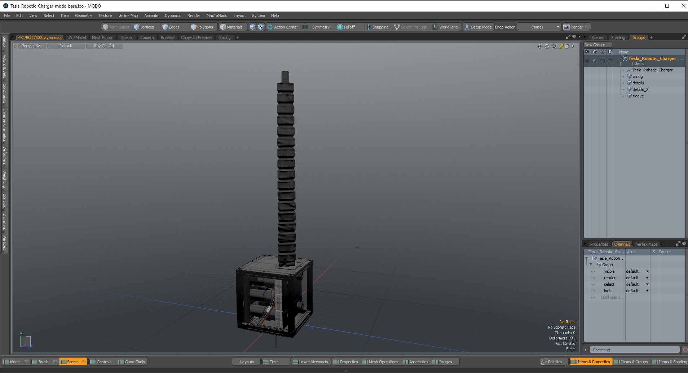Add a new viewport tab with plus
Viewport: 688px width, 373px height.
[x=238, y=38]
